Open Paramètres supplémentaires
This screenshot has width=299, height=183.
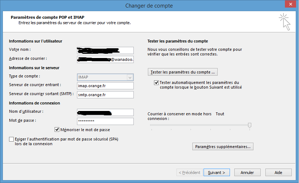point(223,147)
